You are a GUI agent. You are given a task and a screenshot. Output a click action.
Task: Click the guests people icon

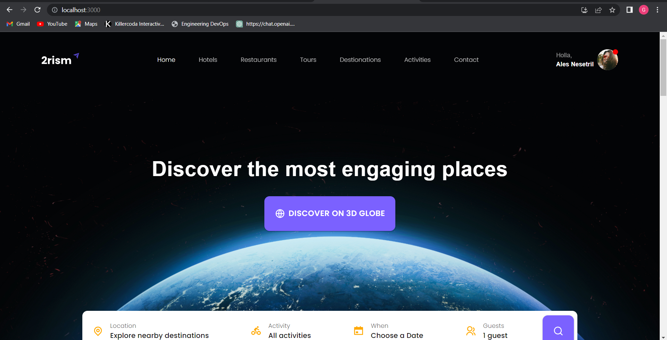coord(471,331)
